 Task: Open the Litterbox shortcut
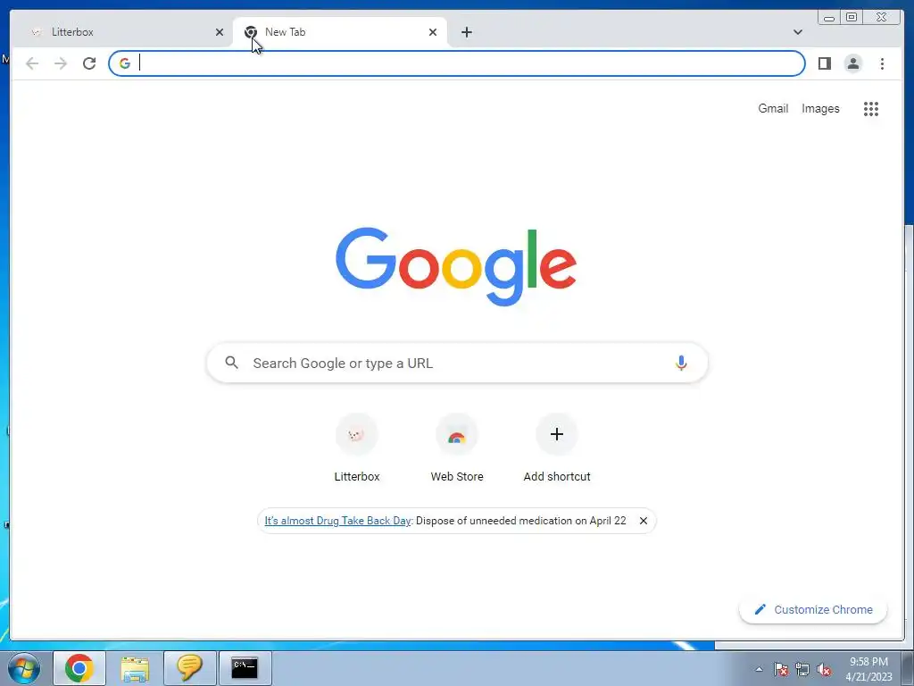pos(357,448)
